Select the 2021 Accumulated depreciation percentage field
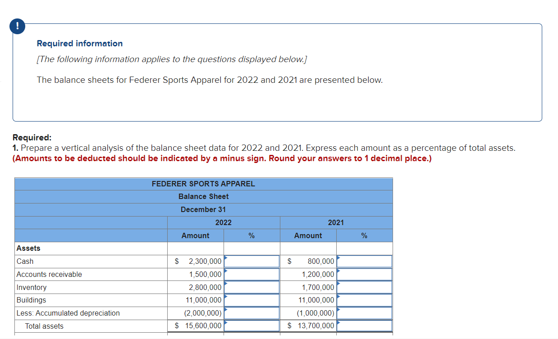Viewport: 558px width, 339px height. pos(364,313)
